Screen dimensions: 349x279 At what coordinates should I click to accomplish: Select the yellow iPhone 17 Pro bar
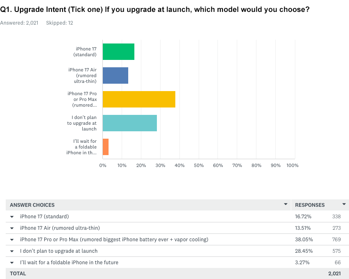pos(139,99)
